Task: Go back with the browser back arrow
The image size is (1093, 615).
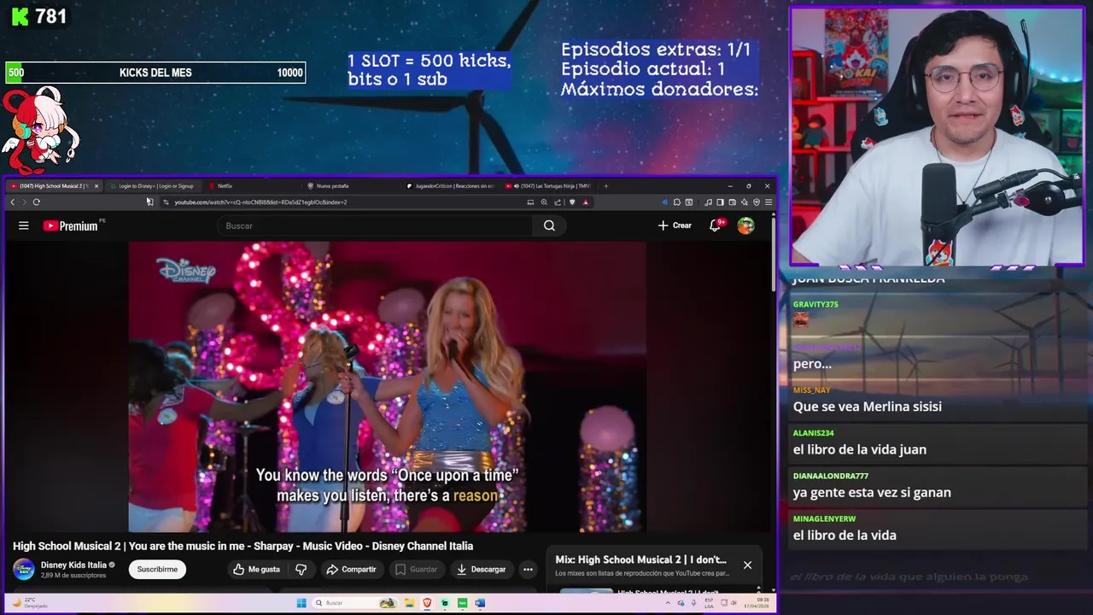Action: coord(13,202)
